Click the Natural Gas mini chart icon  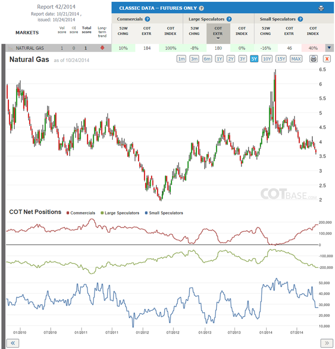10,48
